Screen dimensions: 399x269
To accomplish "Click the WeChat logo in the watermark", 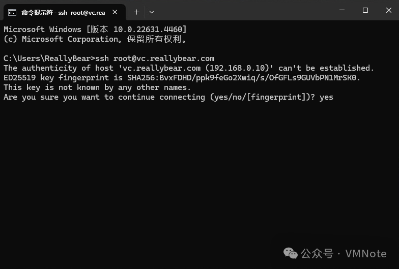I will [291, 253].
